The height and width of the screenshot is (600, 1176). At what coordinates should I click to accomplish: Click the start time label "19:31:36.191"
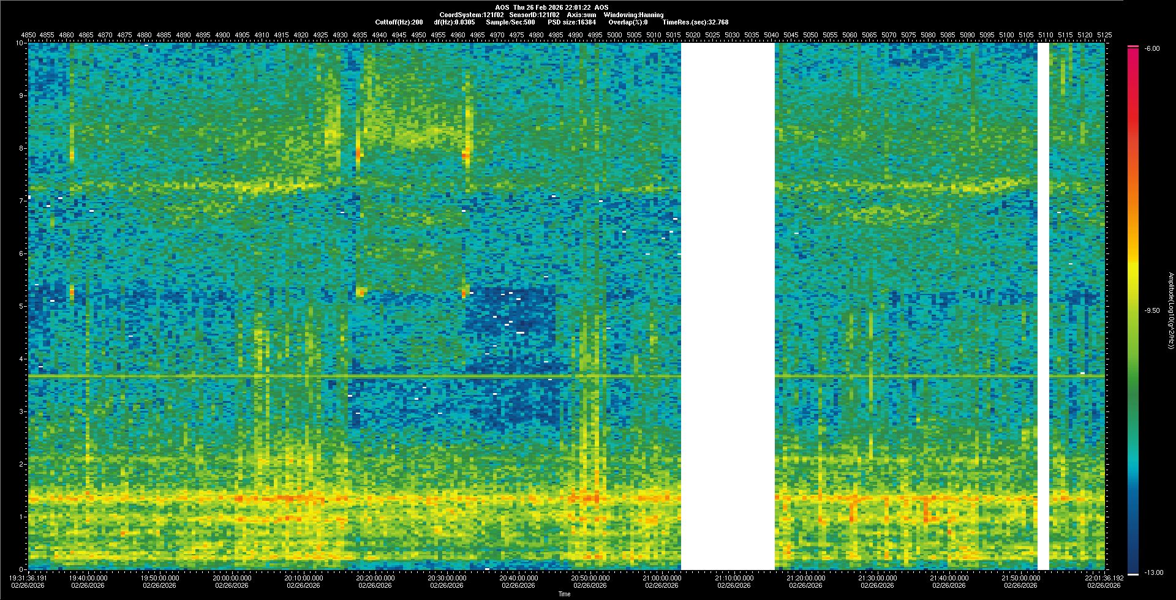pyautogui.click(x=28, y=577)
